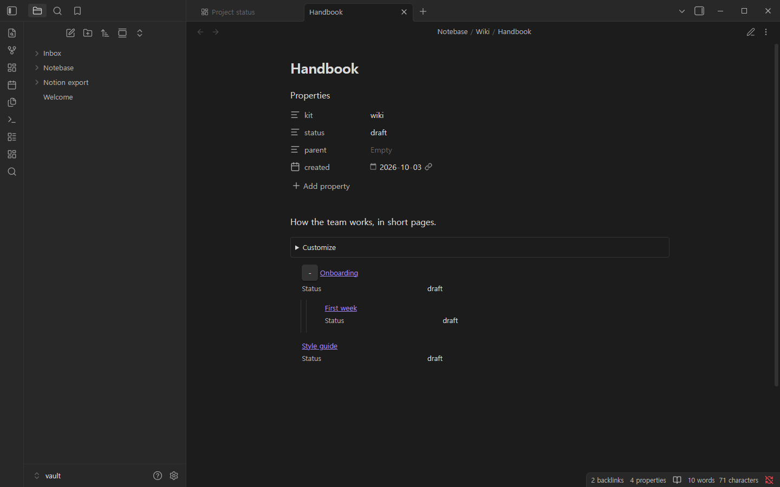Image resolution: width=780 pixels, height=487 pixels.
Task: Open the daily note calendar icon
Action: click(12, 85)
